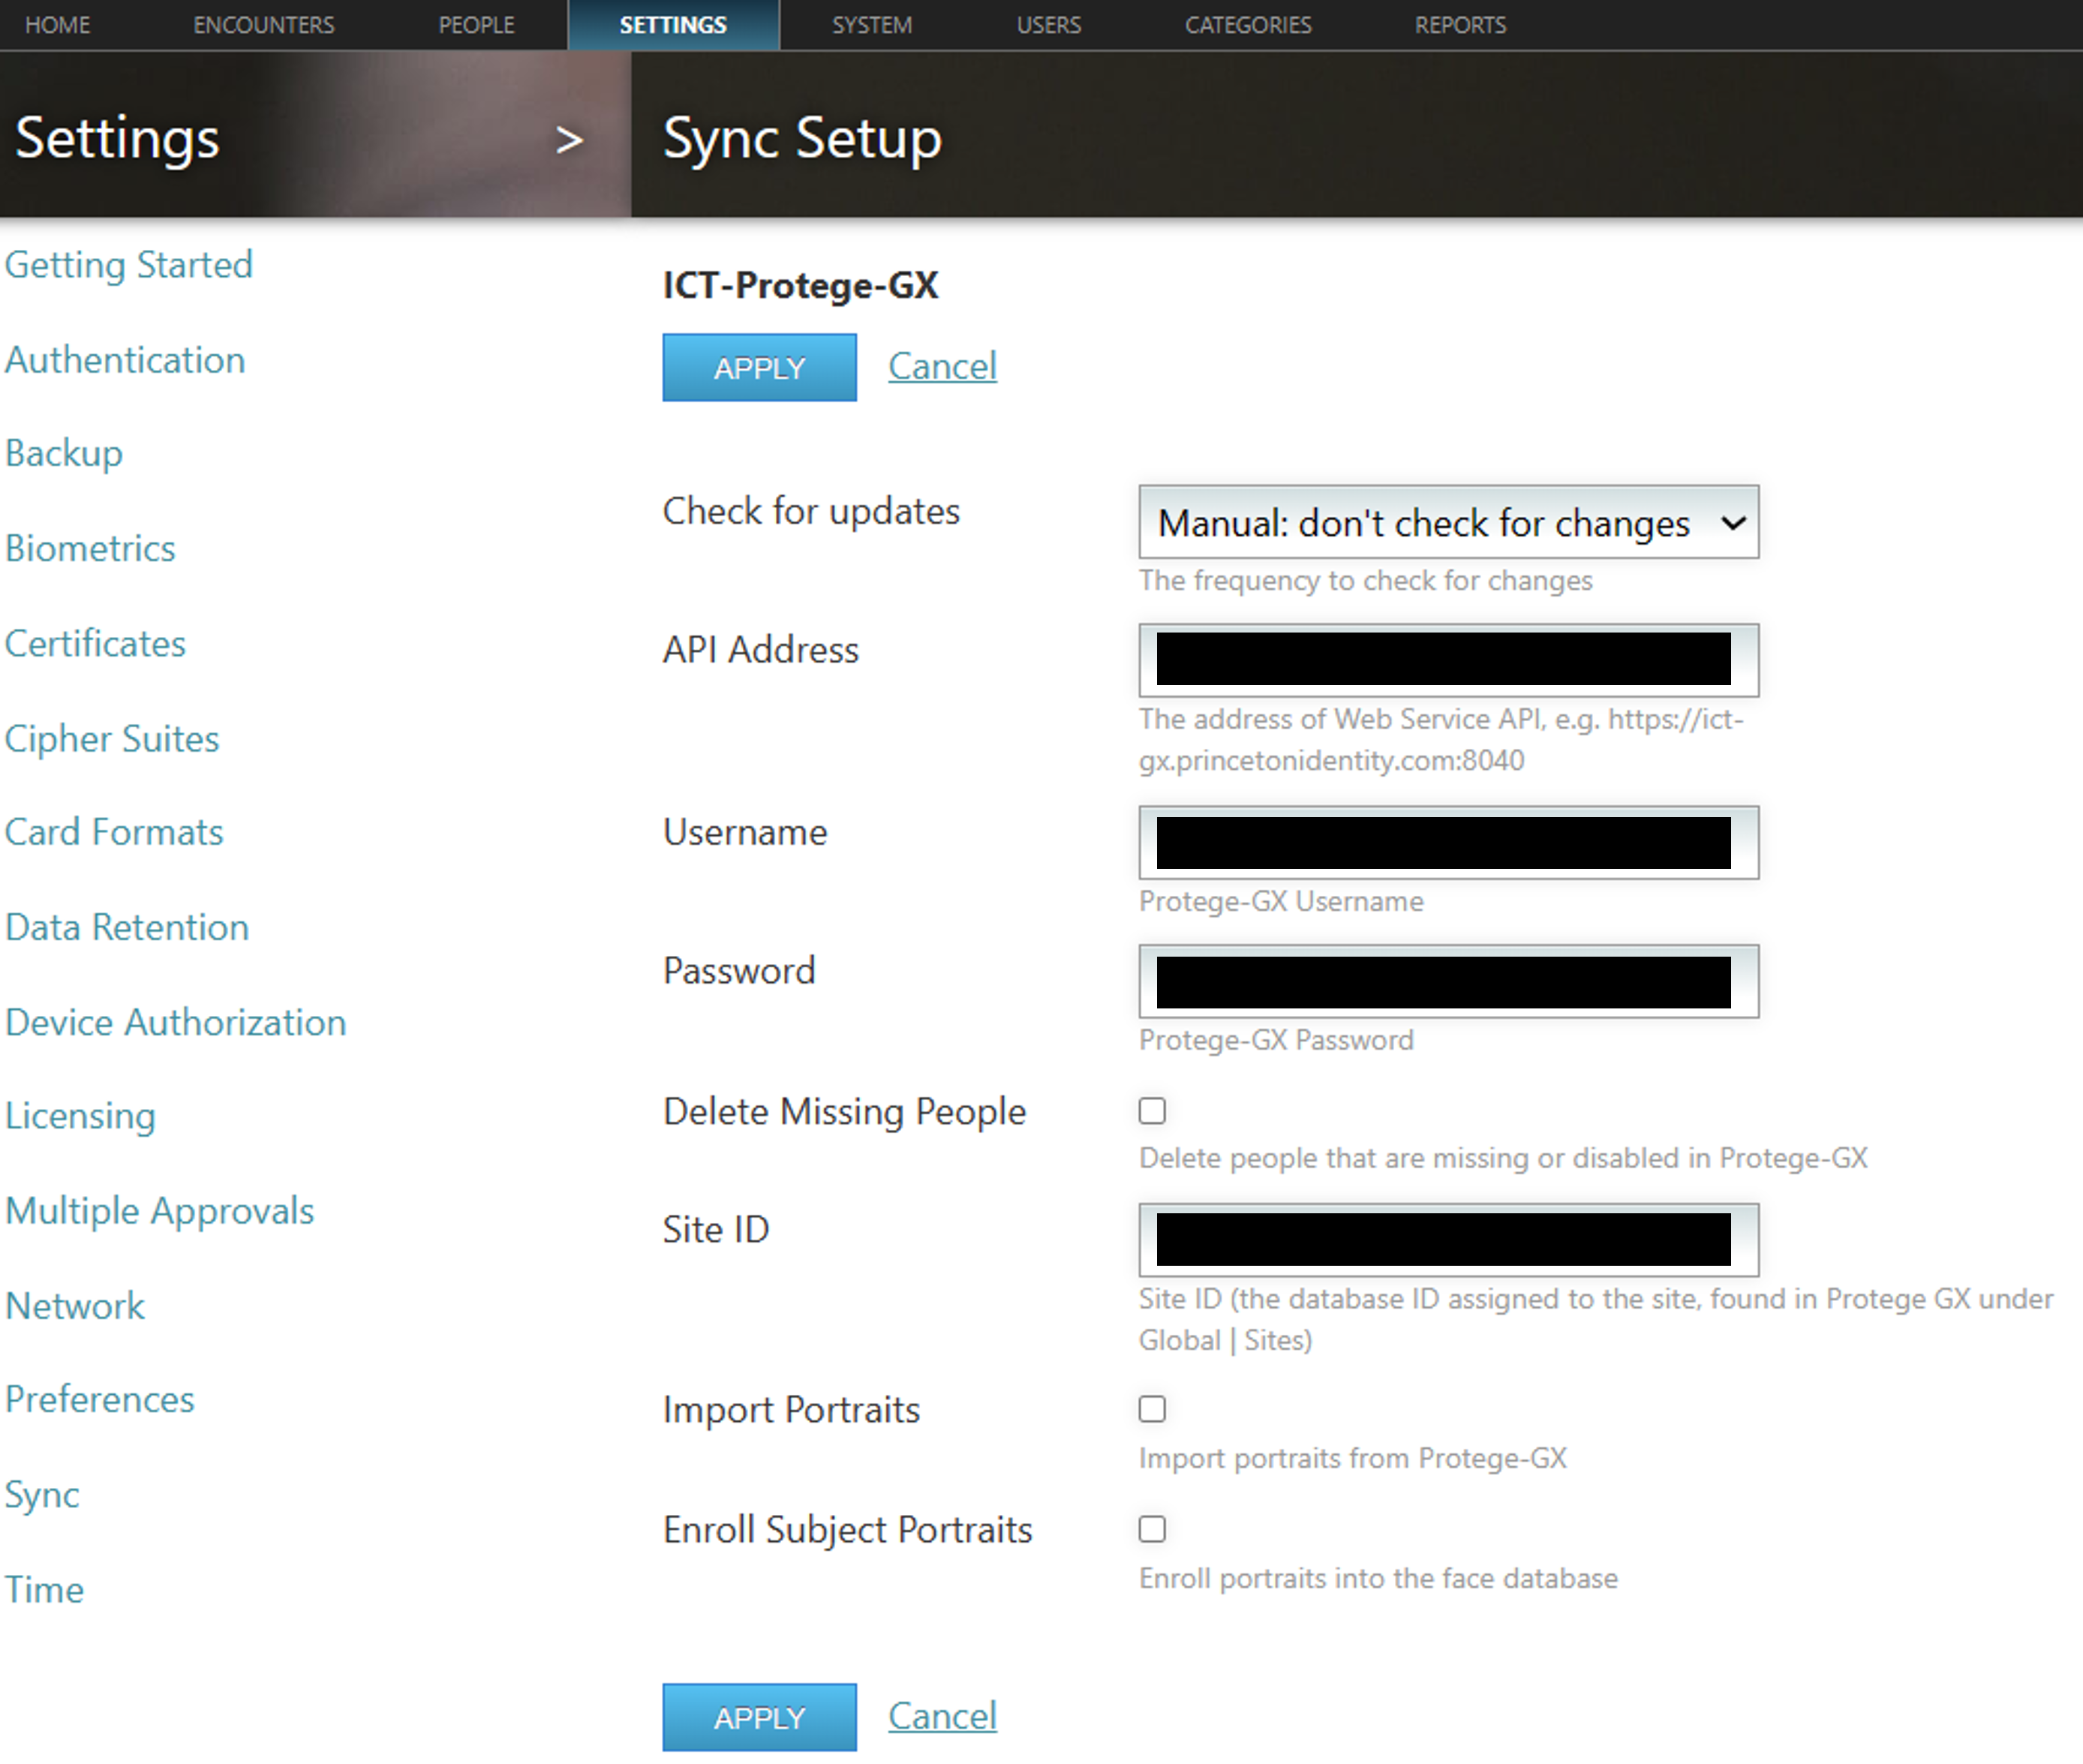
Task: Click 'Enroll portraits into the face database' hint
Action: [1378, 1579]
